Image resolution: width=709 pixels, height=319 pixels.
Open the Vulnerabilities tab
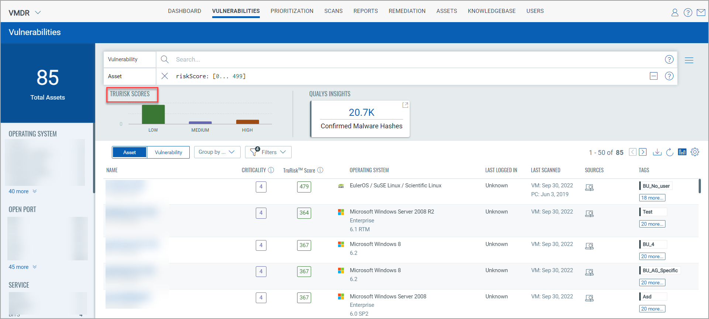coord(236,11)
